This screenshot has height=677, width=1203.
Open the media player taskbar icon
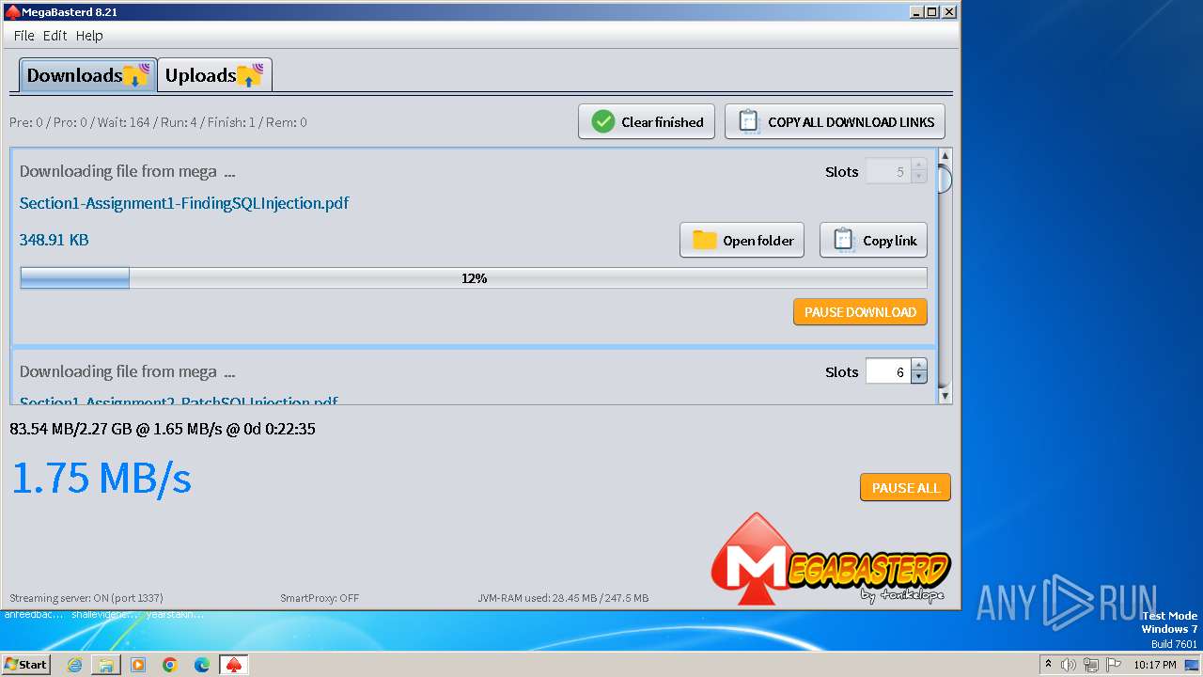click(x=138, y=665)
